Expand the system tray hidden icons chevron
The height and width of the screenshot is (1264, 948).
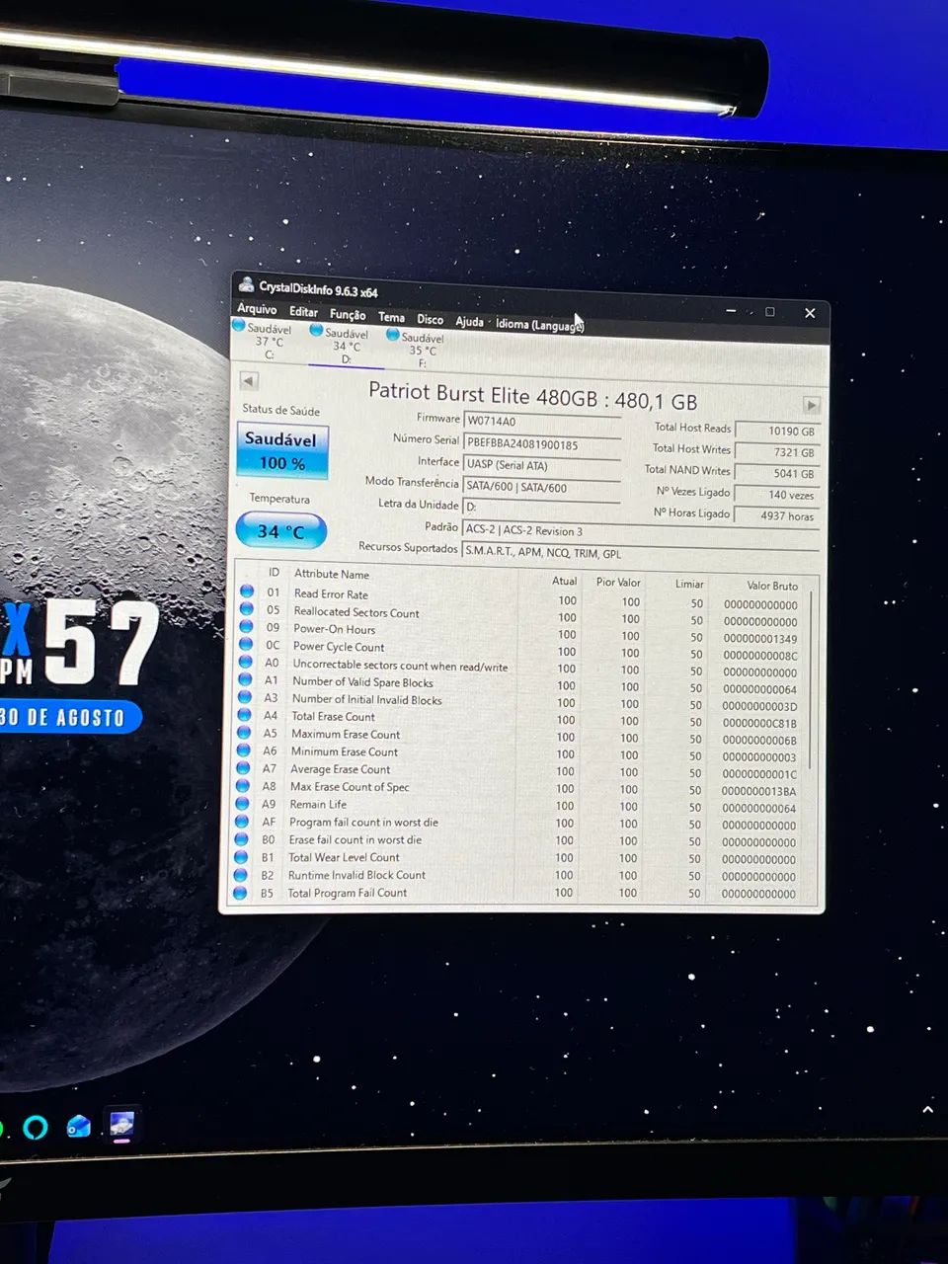927,1110
